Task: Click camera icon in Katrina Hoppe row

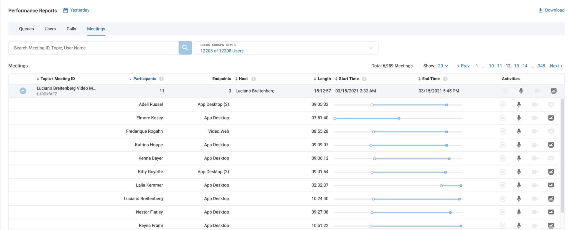Action: pos(535,145)
